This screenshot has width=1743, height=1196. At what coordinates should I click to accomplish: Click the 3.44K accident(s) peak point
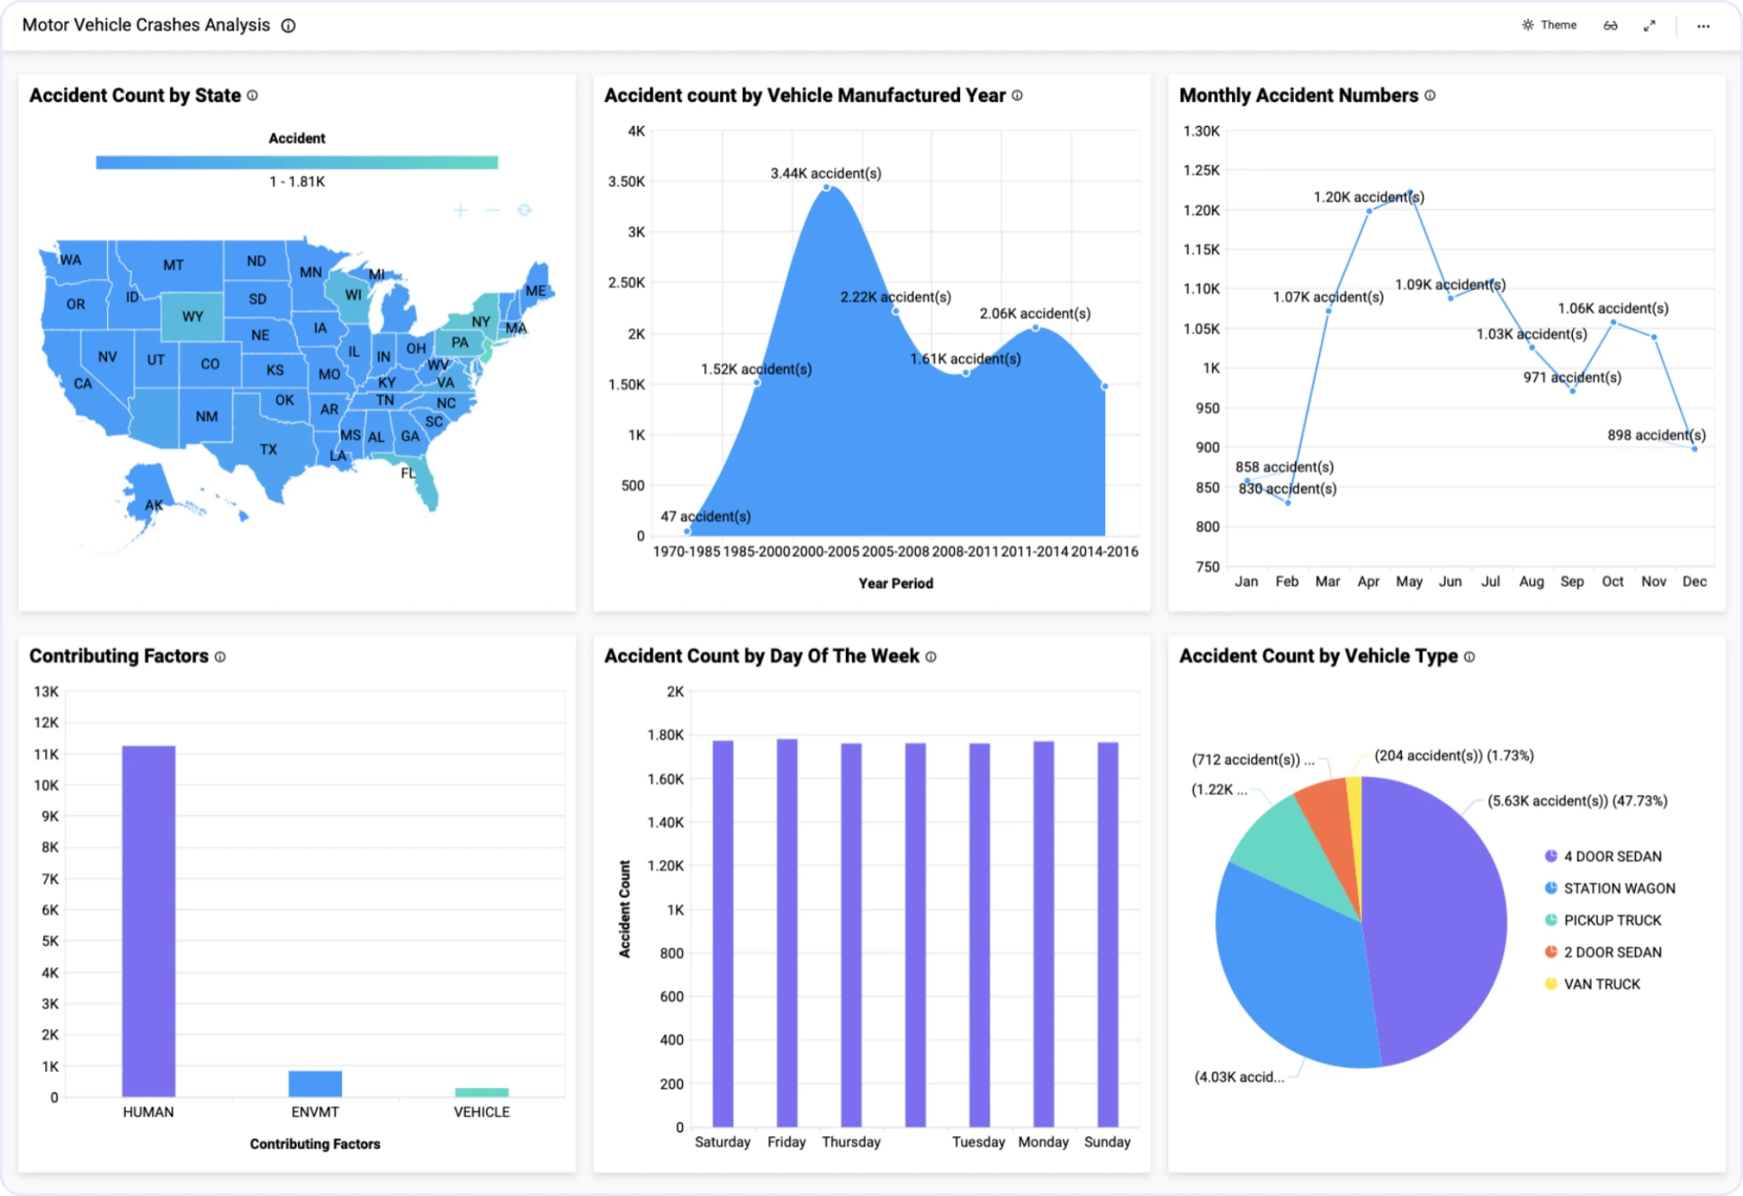[826, 187]
